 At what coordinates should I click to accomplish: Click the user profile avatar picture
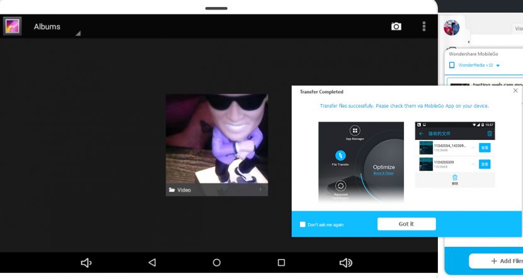point(452,28)
